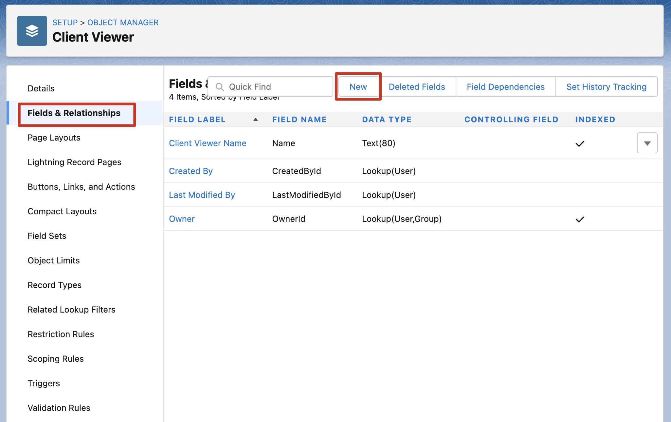Open Compact Layouts section
671x422 pixels.
(62, 211)
